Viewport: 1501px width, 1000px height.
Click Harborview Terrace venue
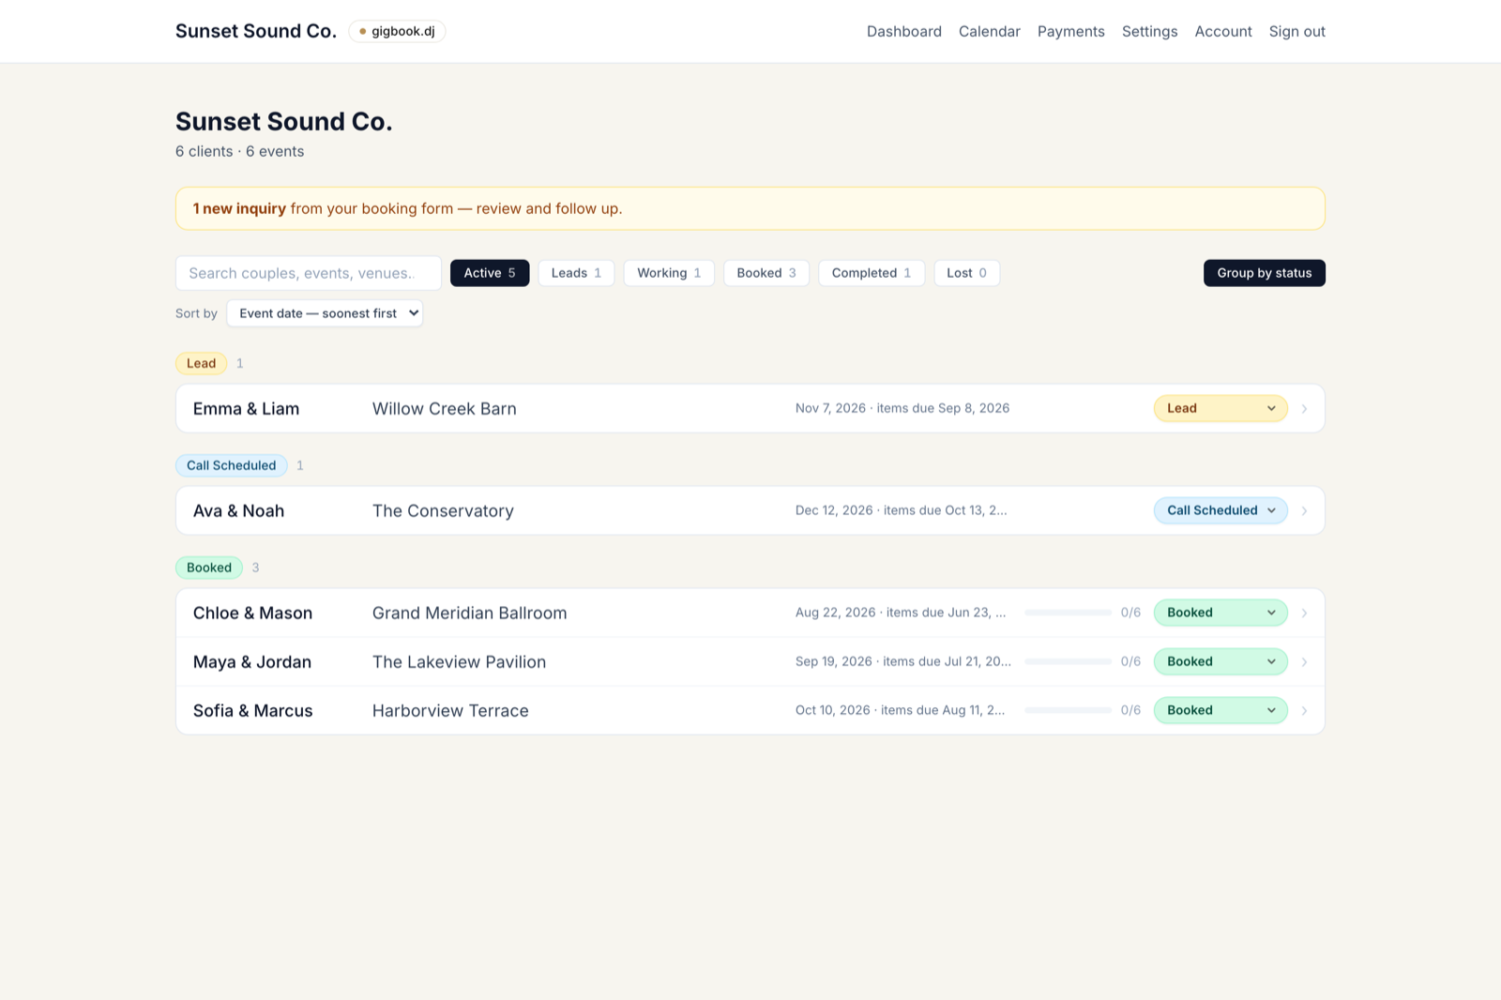(x=450, y=711)
